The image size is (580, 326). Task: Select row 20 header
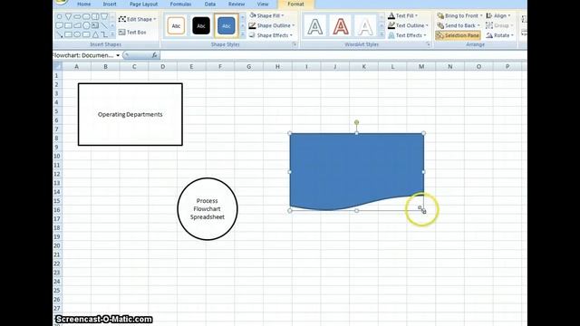click(x=57, y=245)
